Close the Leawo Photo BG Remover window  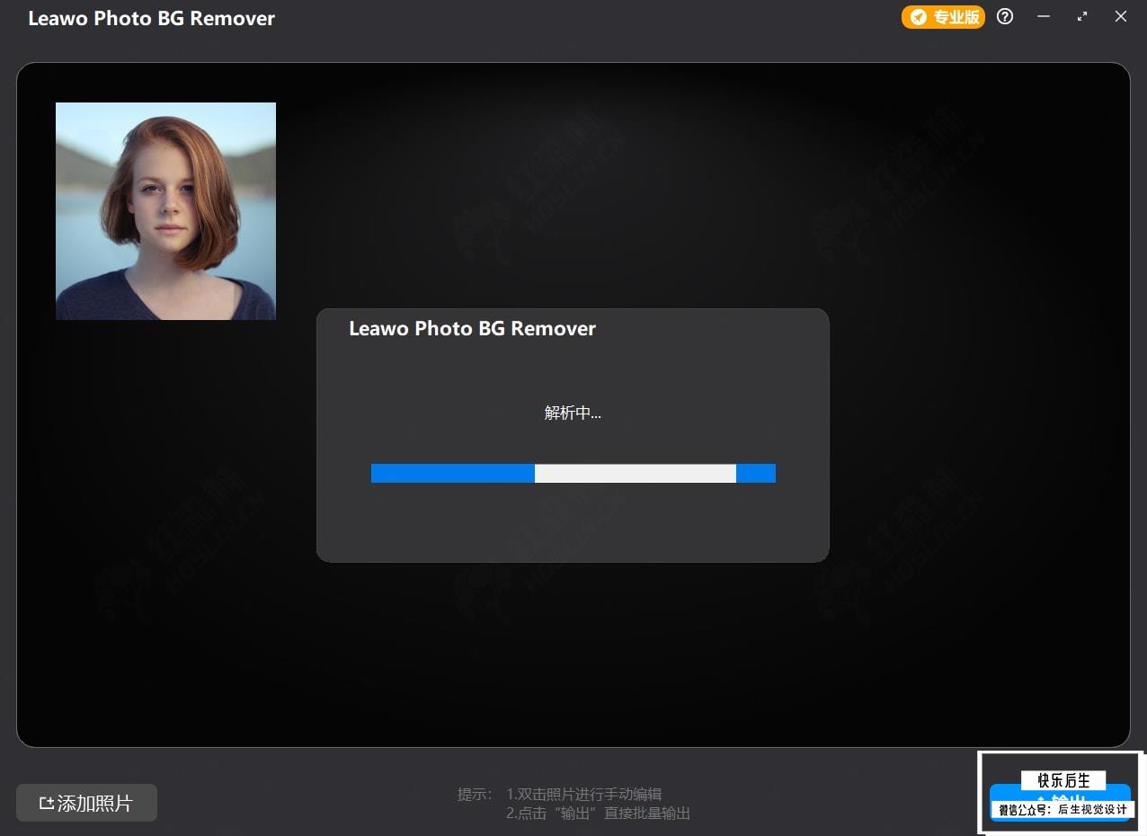(x=1121, y=17)
